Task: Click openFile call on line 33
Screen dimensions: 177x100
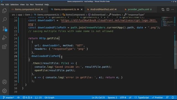Action: [x=41, y=70]
